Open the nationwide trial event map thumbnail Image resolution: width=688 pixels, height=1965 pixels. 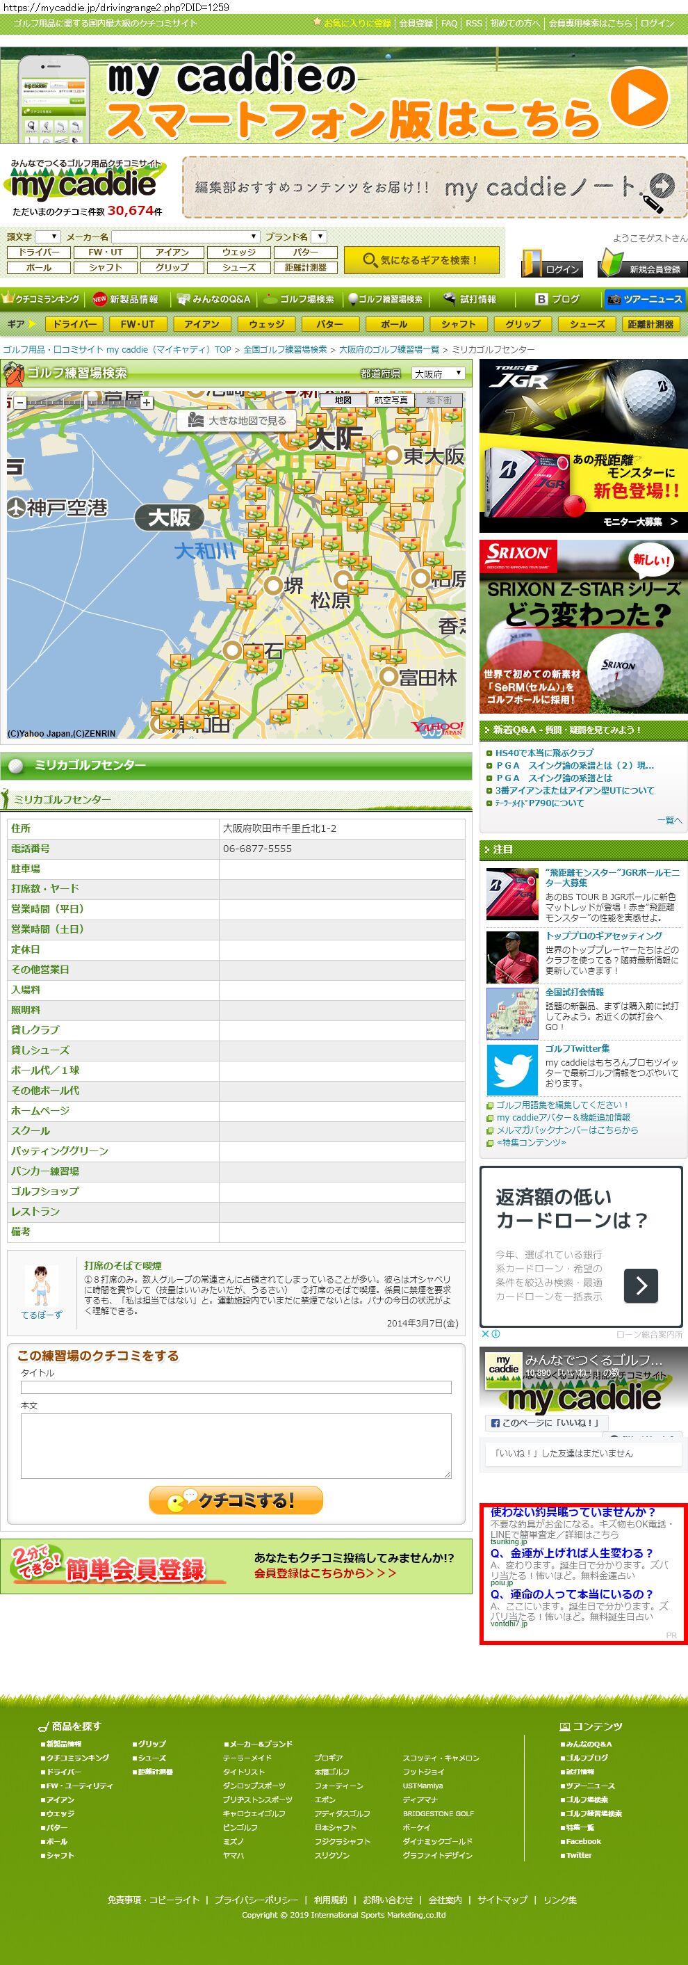[512, 1013]
